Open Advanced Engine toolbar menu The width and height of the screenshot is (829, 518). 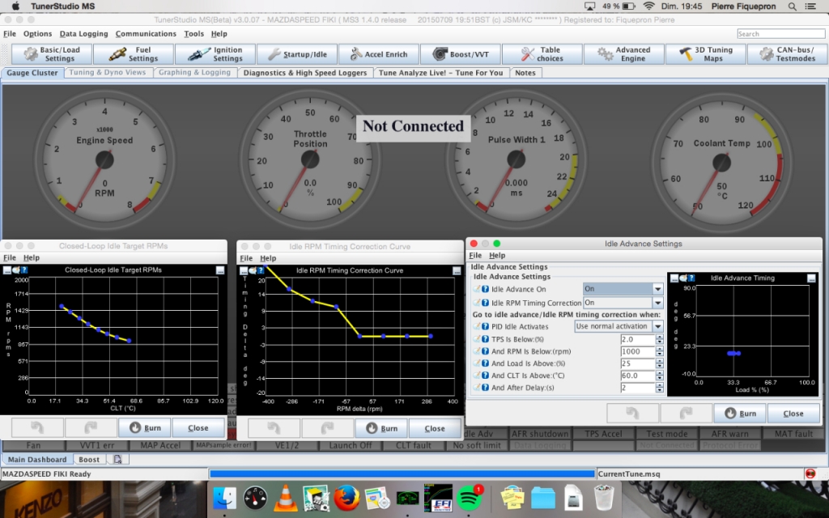click(x=624, y=54)
